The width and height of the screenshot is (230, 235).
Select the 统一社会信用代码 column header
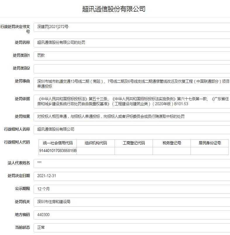tap(58, 143)
